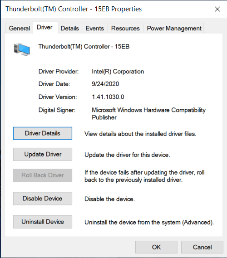Click the driver date 9/24/2020
Viewport: 227px width, 258px height.
pos(105,84)
